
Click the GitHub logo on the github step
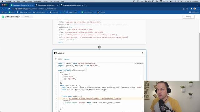pos(56,53)
